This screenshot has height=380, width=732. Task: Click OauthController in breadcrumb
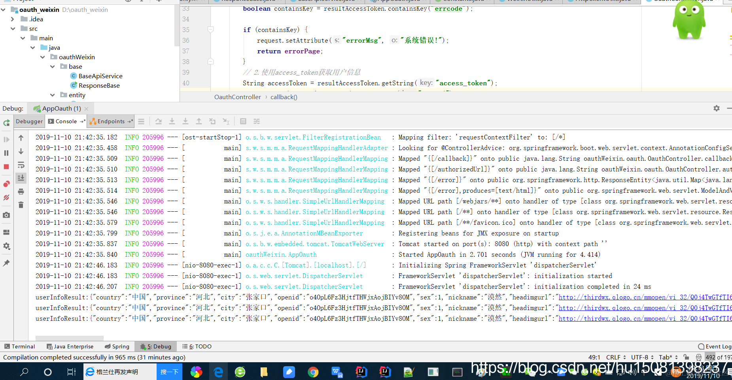coord(238,97)
